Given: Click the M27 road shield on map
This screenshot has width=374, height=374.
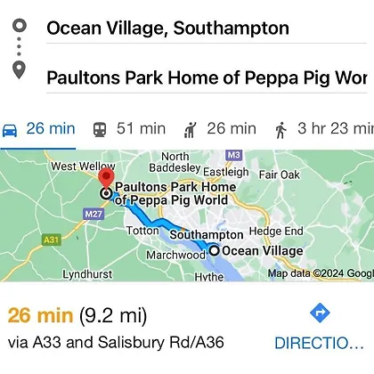Looking at the screenshot, I should tap(93, 214).
